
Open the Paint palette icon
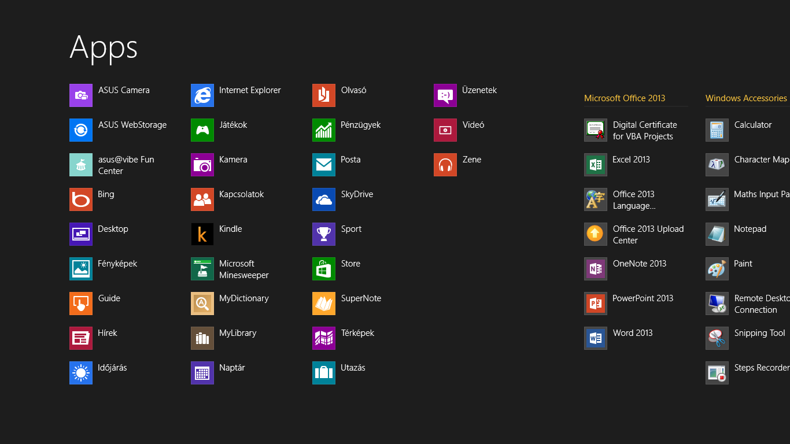pyautogui.click(x=717, y=269)
